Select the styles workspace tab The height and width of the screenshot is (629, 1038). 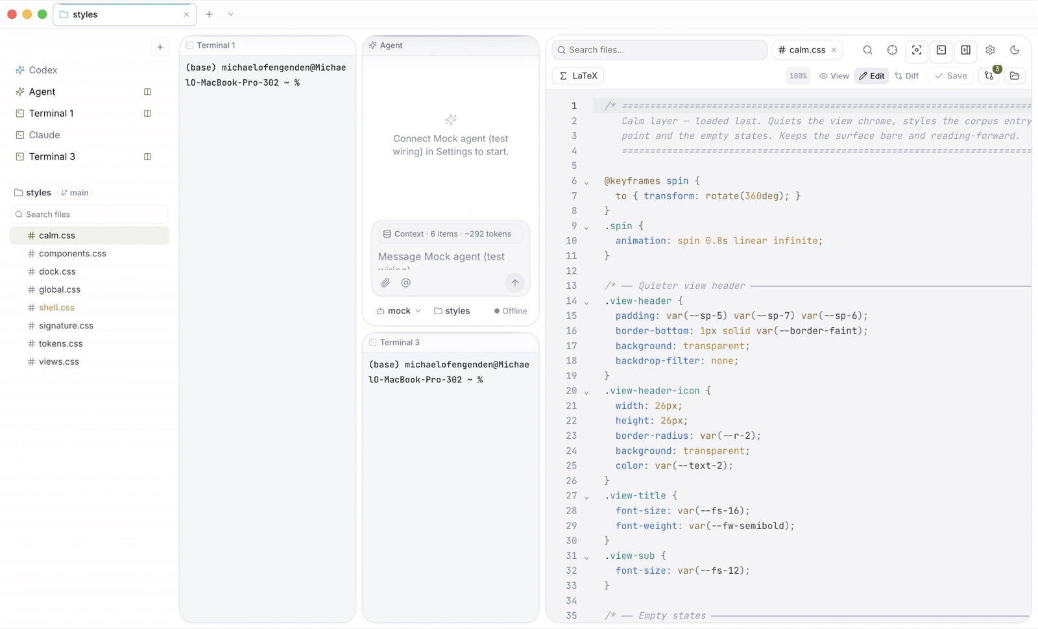124,14
